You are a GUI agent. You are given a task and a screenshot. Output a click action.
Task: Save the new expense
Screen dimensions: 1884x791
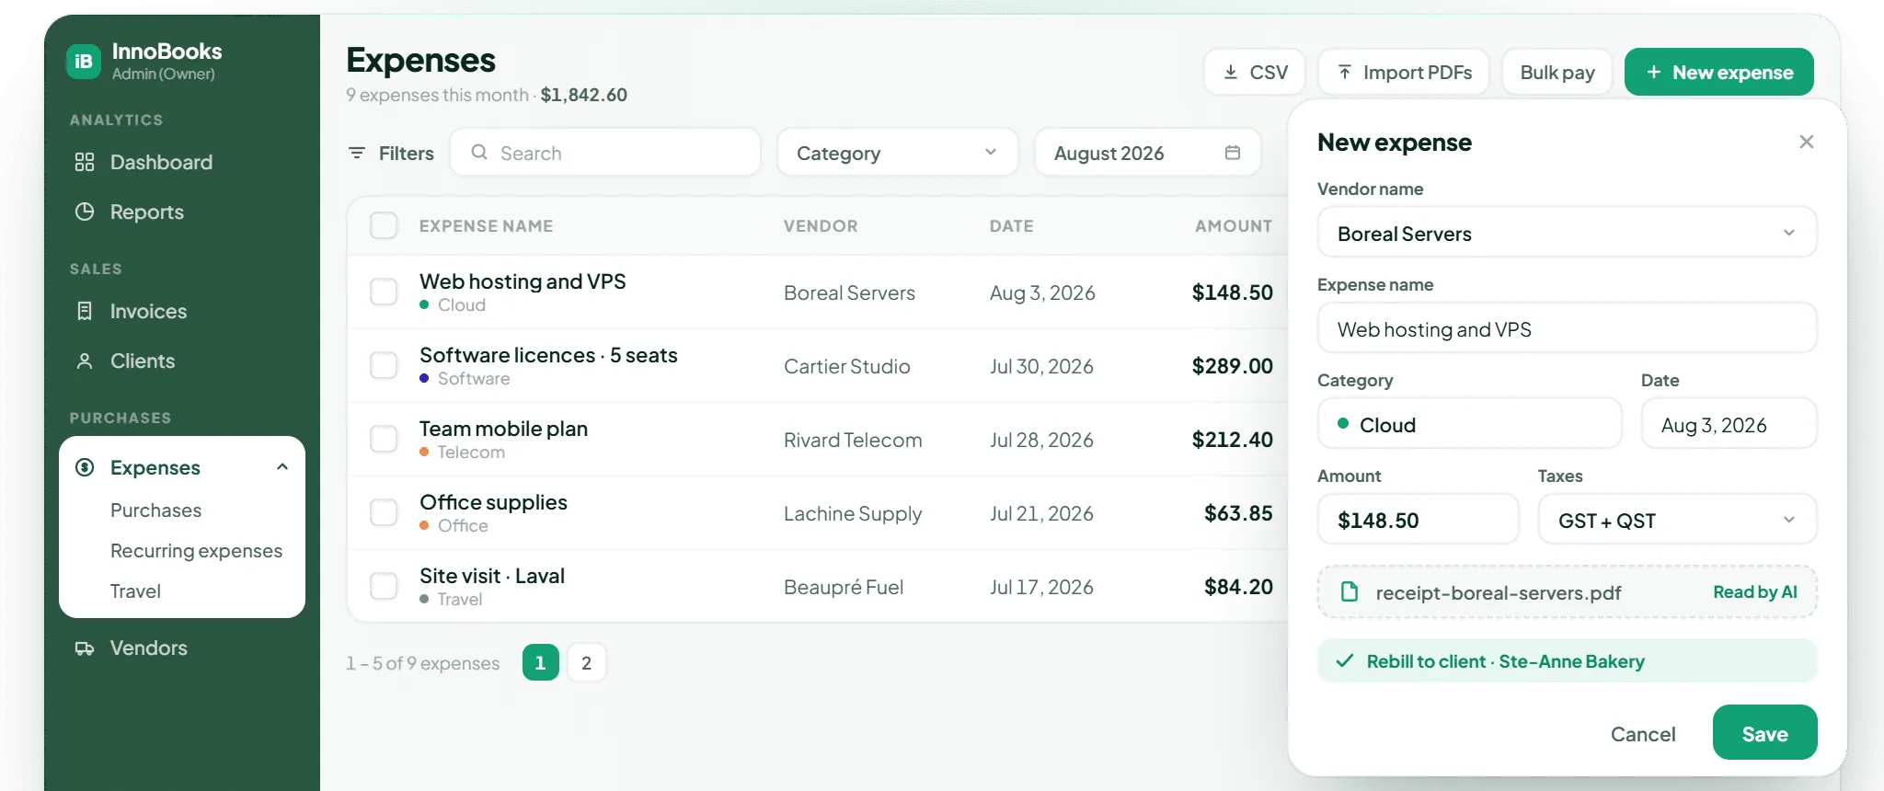click(1764, 733)
